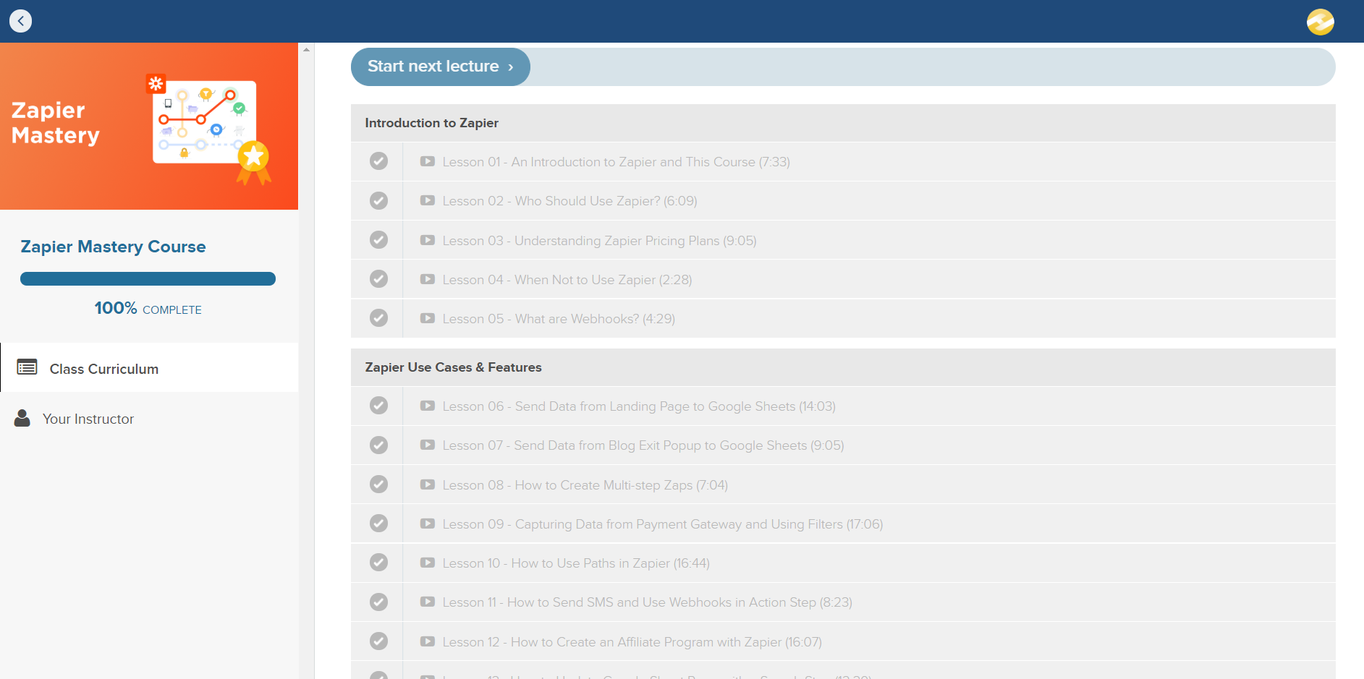Go back using the arrow icon
Image resolution: width=1364 pixels, height=679 pixels.
21,21
